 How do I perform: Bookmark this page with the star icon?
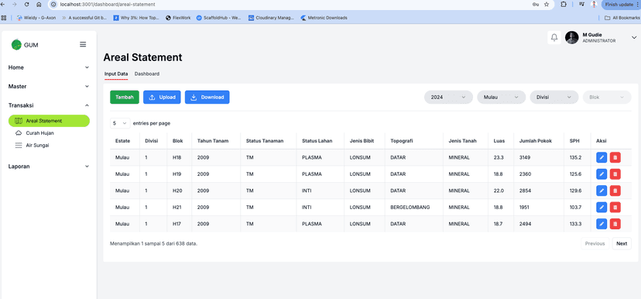coord(547,4)
